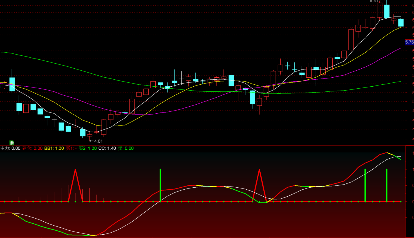This screenshot has width=414, height=238.
Task: Click the rightmost green vertical signal bar
Action: 387,185
